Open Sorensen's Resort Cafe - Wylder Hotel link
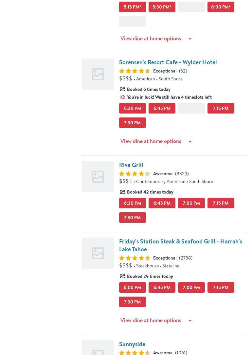 click(x=168, y=62)
